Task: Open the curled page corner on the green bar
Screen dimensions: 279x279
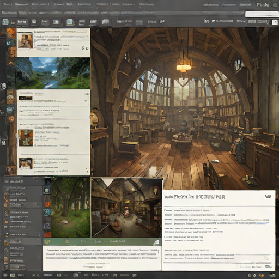Action: pyautogui.click(x=156, y=242)
